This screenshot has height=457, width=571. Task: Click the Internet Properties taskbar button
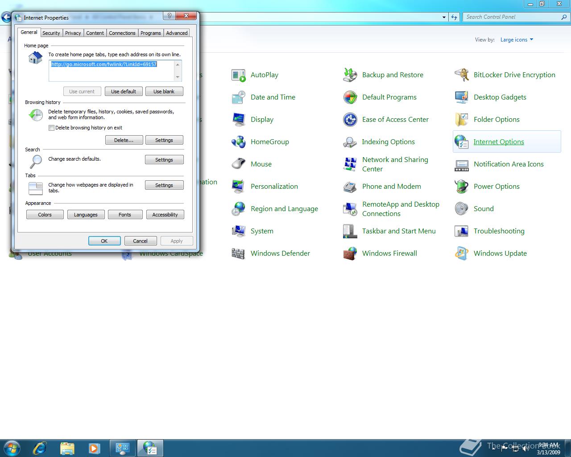(150, 448)
